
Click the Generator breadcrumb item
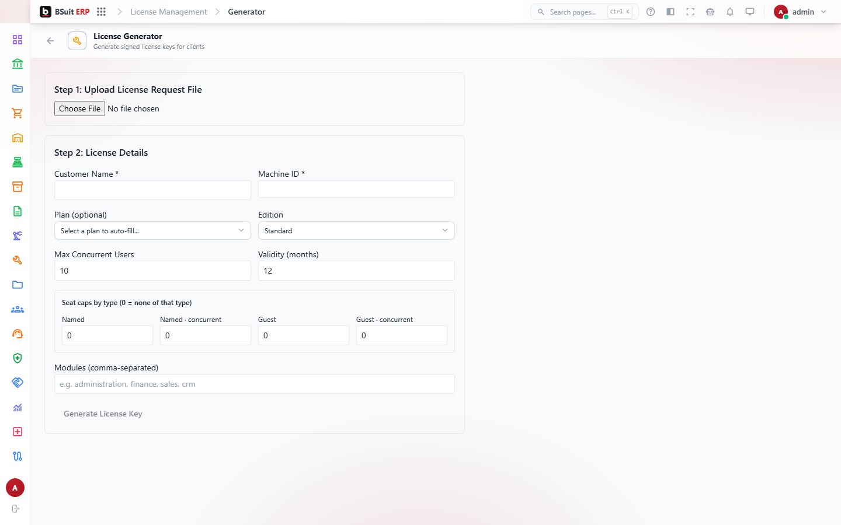pyautogui.click(x=246, y=12)
